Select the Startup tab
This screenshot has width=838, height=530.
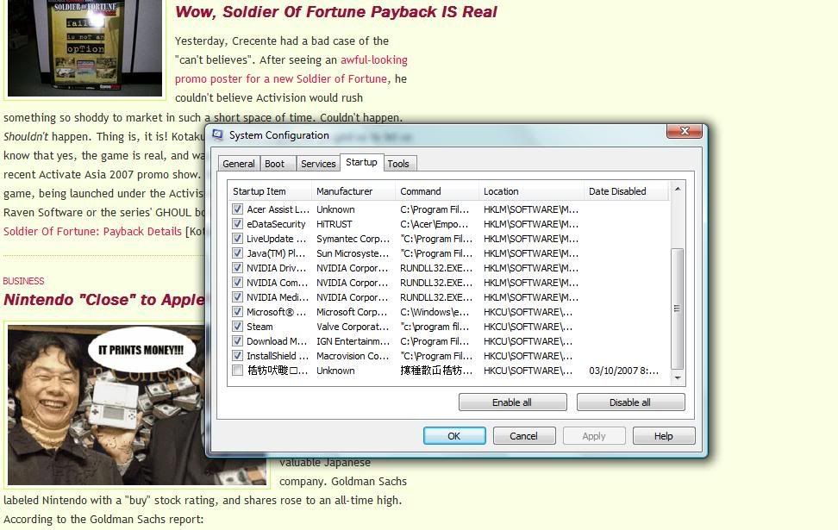point(361,162)
